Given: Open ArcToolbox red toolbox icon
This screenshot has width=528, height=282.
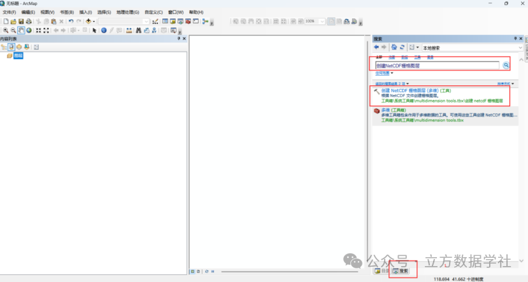Looking at the screenshot, I should tap(189, 22).
